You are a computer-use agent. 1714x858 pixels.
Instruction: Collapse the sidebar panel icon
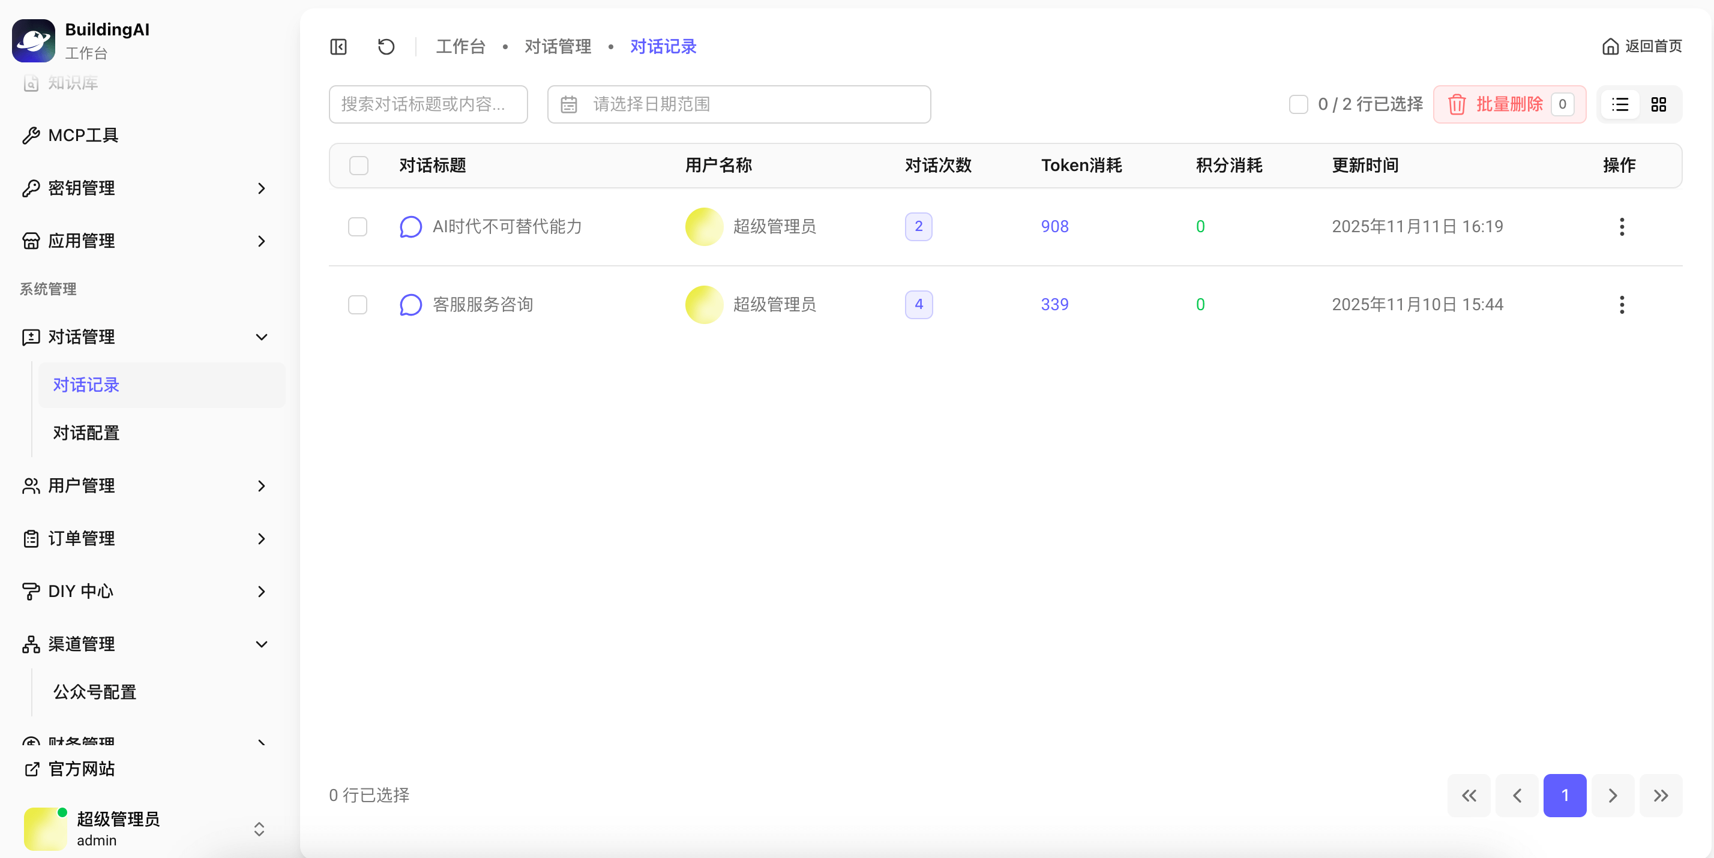[x=338, y=47]
